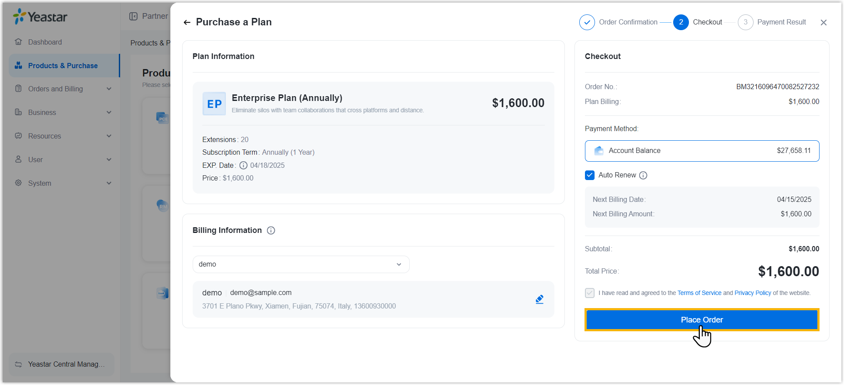Image resolution: width=844 pixels, height=385 pixels.
Task: Select Products & Purchase in sidebar
Action: [63, 66]
